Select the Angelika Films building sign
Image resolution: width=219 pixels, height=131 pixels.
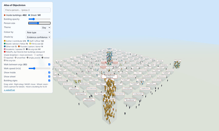[x=145, y=89]
